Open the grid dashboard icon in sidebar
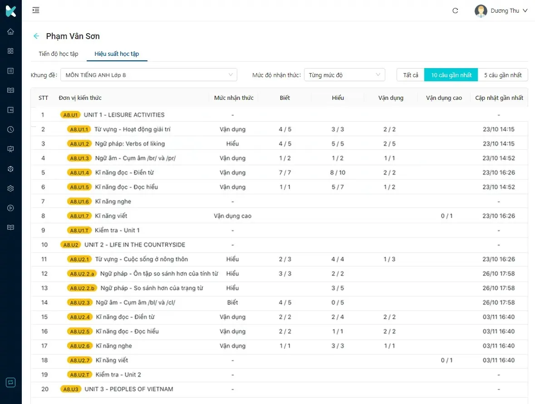Viewport: 535px width, 404px height. (x=10, y=51)
